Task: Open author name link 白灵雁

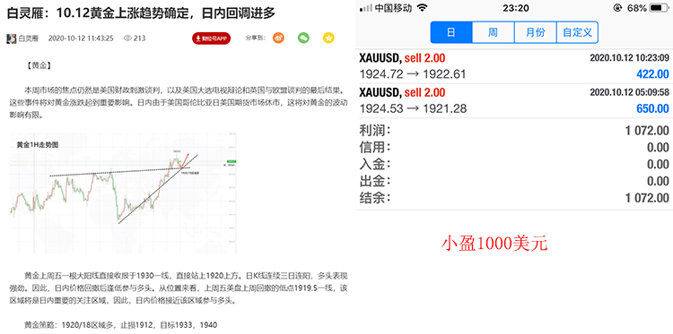Action: tap(29, 39)
